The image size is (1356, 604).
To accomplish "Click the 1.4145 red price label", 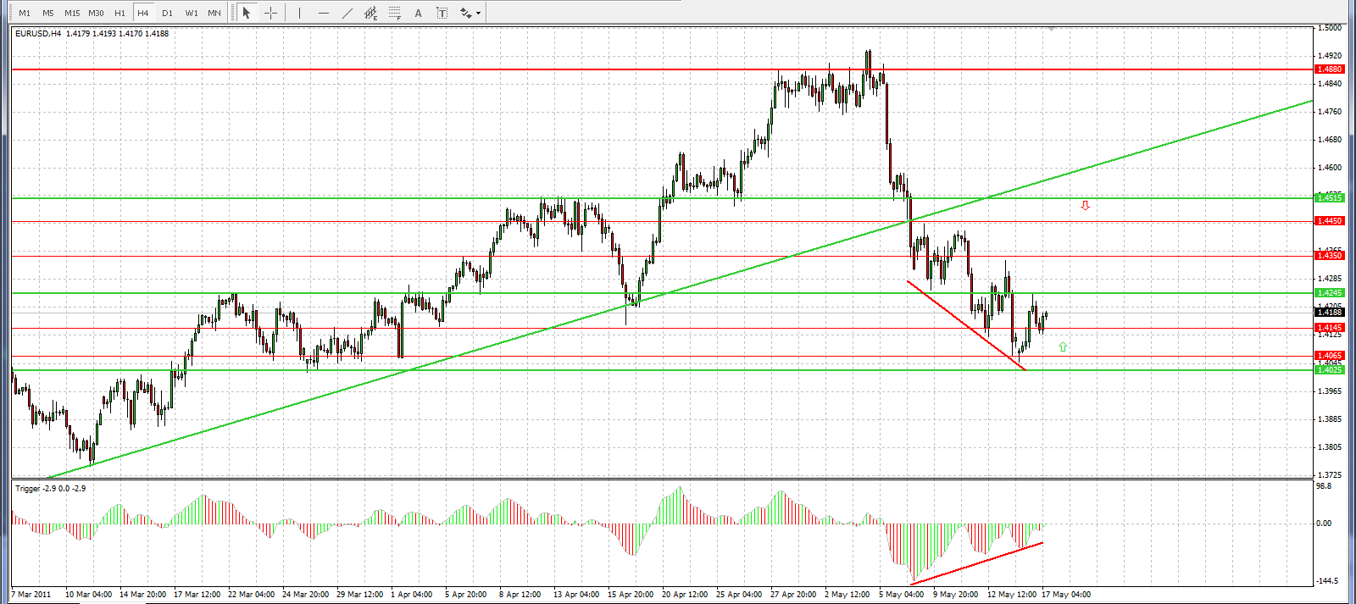I will pos(1329,328).
